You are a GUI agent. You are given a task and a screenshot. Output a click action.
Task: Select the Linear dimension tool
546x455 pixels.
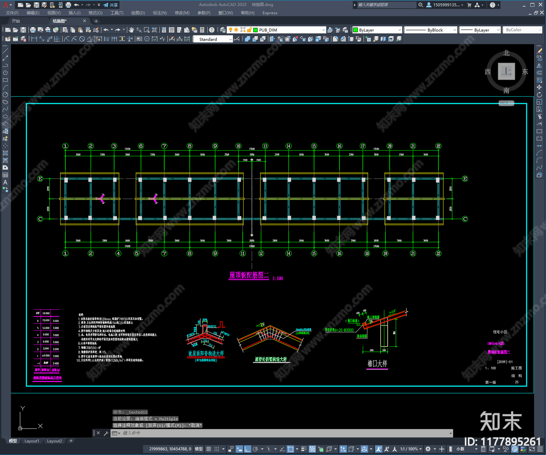click(34, 39)
